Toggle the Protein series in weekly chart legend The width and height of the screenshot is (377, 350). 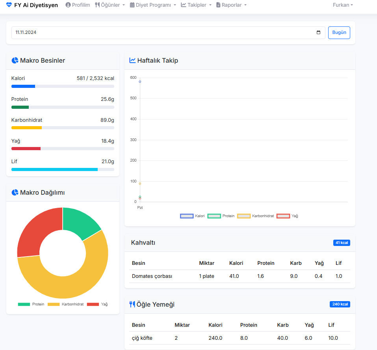(x=221, y=216)
